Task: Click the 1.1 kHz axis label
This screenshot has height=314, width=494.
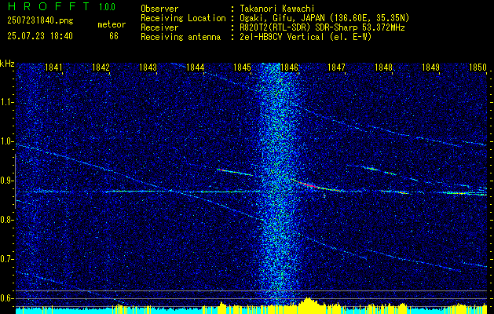Action: tap(6, 102)
